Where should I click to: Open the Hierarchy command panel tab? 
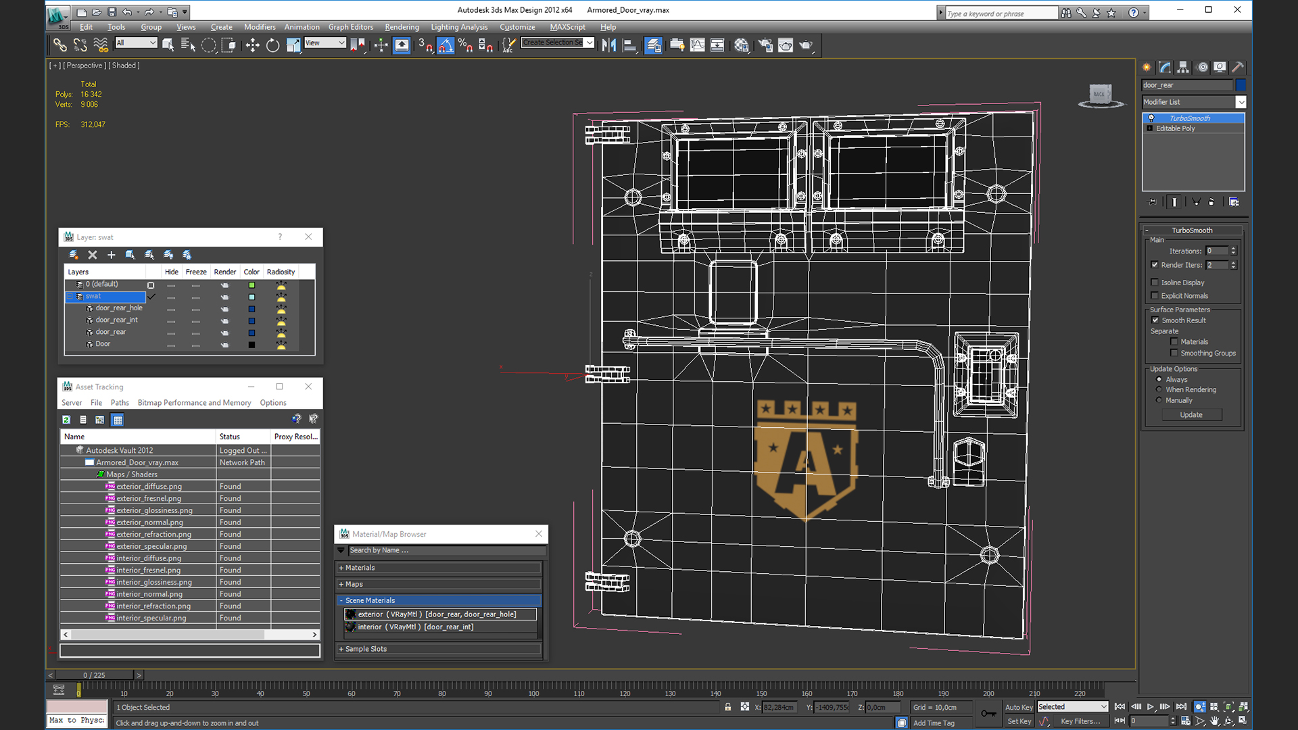coord(1183,67)
